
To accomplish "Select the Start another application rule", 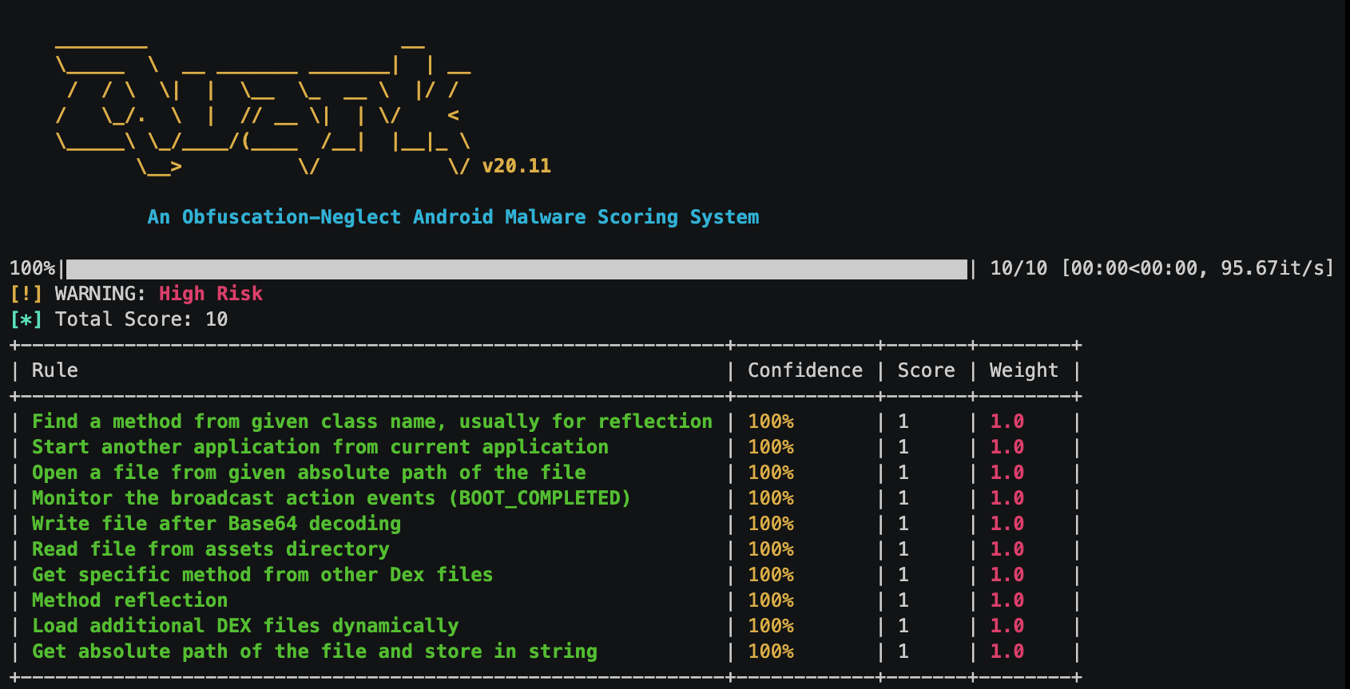I will [320, 447].
